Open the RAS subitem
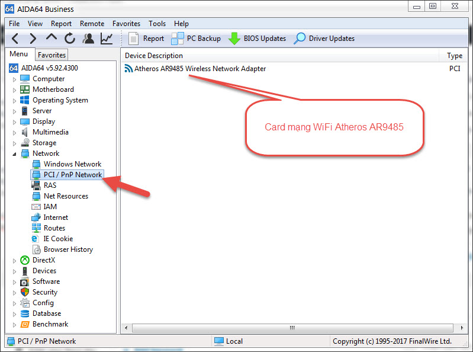Screen dimensions: 473x352 [50, 185]
